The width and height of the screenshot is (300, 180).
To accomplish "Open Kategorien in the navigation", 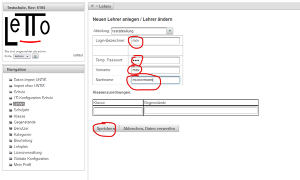I will point(22,135).
